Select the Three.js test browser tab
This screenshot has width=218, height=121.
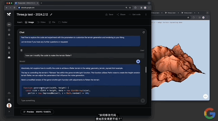(x=26, y=3)
